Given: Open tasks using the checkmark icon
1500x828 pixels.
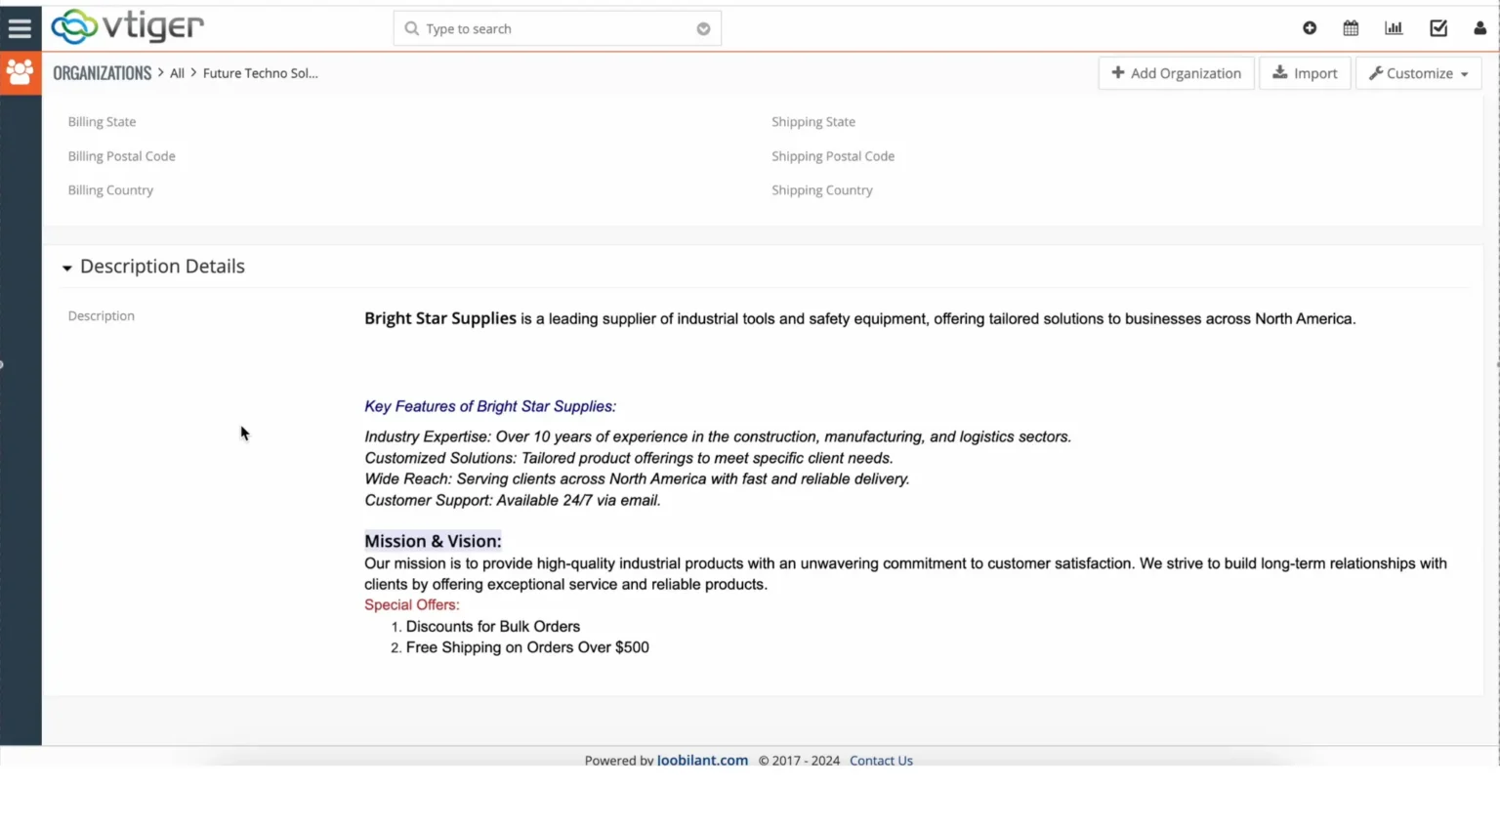Looking at the screenshot, I should click(1437, 28).
